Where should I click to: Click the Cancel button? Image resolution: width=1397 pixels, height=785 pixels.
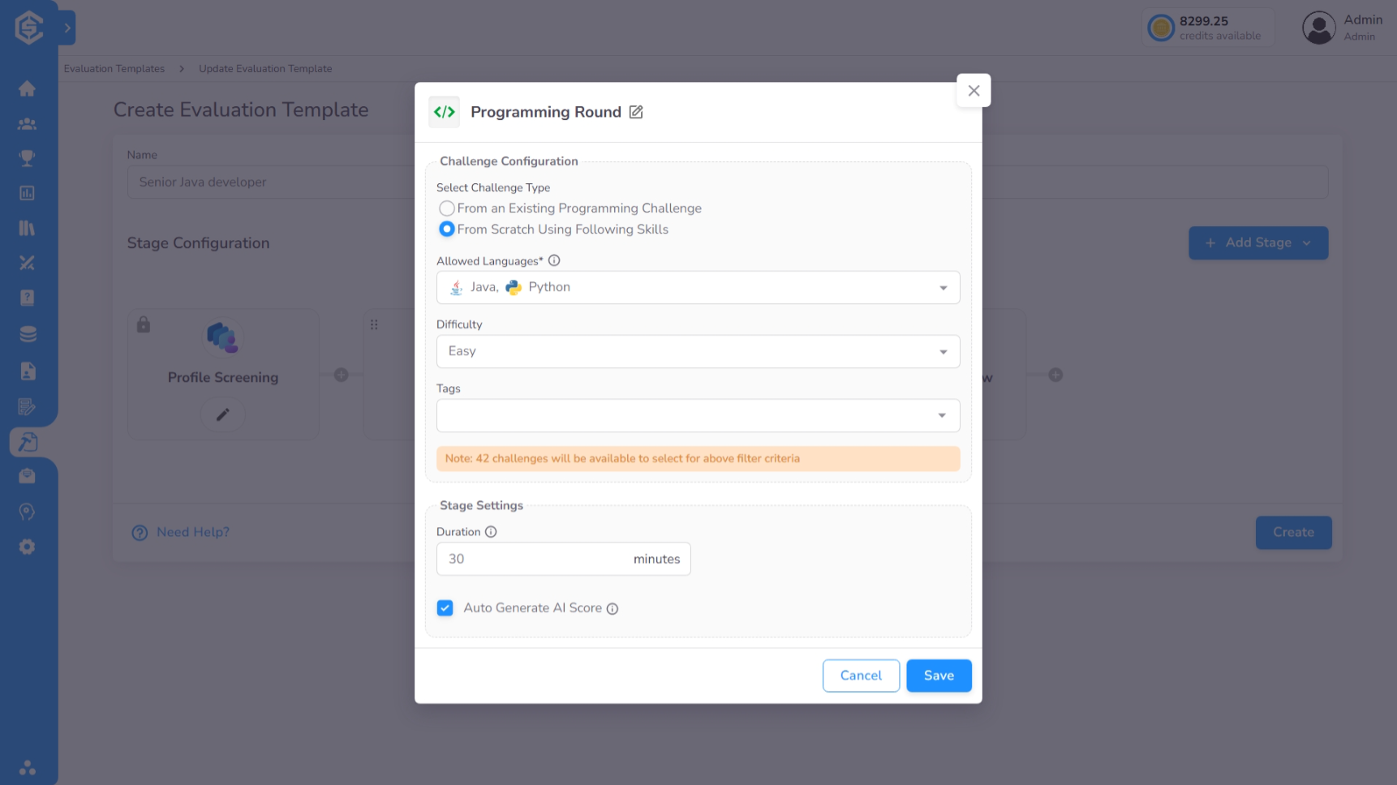861,676
